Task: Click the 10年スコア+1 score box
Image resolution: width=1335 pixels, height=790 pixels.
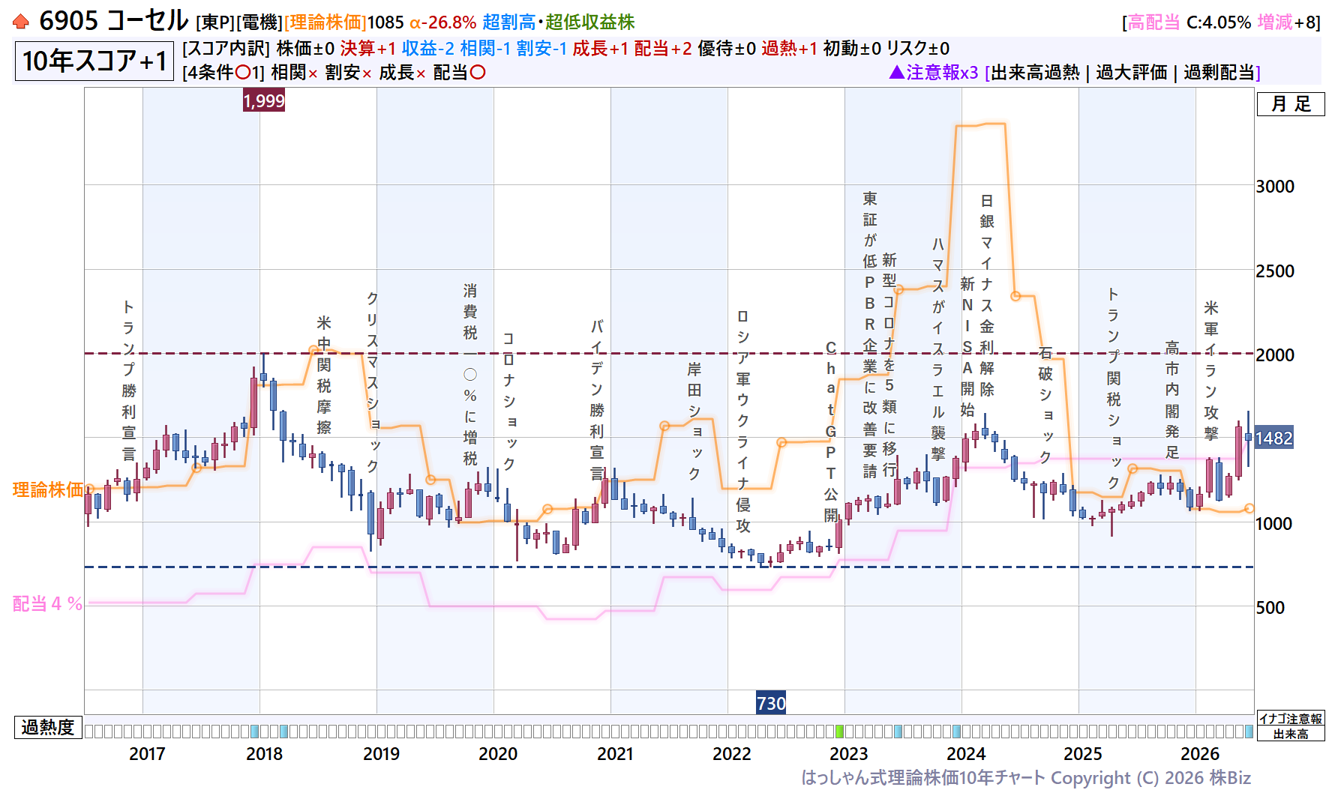Action: point(94,61)
